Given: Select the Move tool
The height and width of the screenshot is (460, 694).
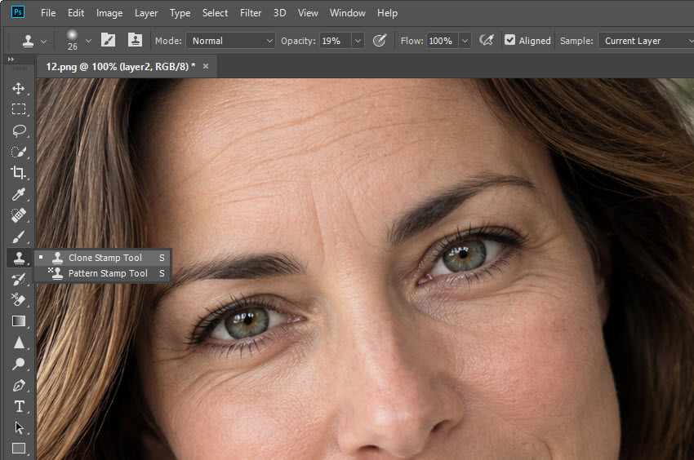Looking at the screenshot, I should 18,88.
